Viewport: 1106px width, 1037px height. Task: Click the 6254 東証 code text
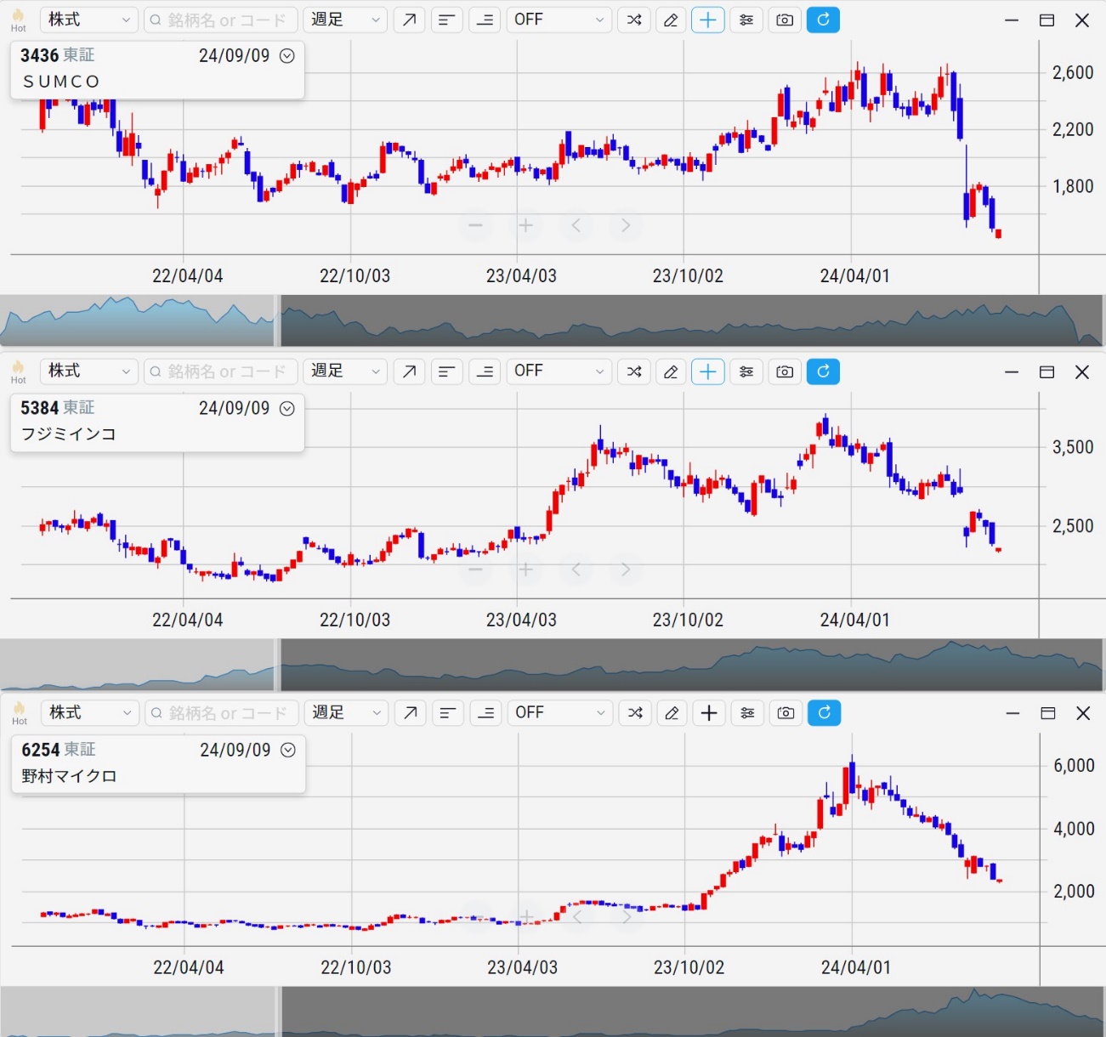point(58,750)
